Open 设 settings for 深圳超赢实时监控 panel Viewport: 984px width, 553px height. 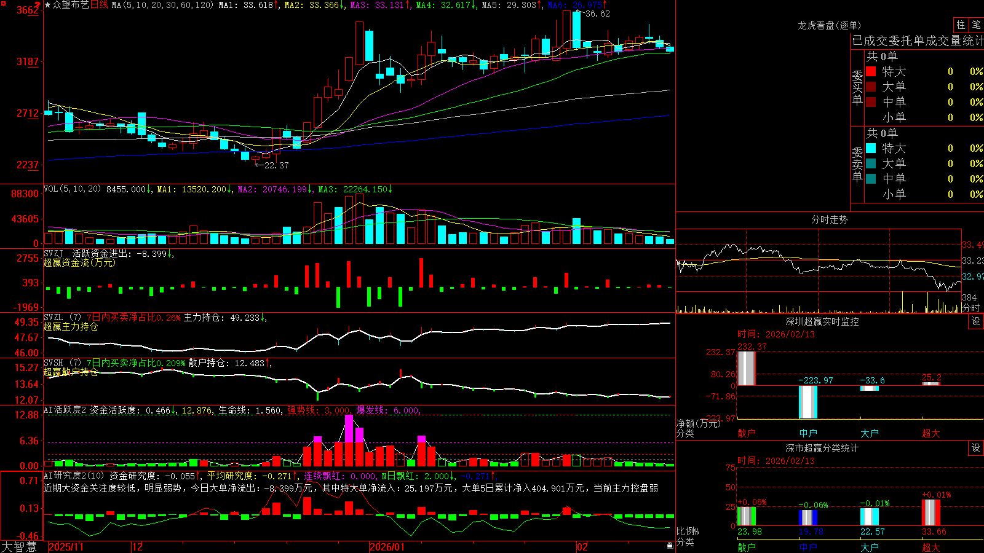coord(976,321)
